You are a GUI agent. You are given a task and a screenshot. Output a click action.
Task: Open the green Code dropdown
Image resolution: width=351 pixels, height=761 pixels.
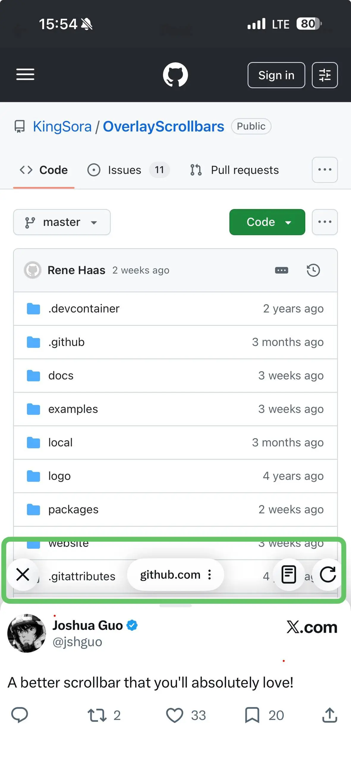[x=267, y=222]
